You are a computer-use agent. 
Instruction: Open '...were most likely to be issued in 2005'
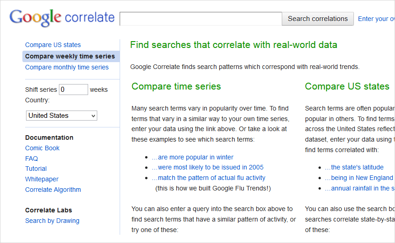pos(208,167)
